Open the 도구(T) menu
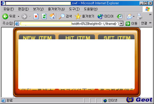Image resolution: width=154 pixels, height=104 pixels. [74, 9]
